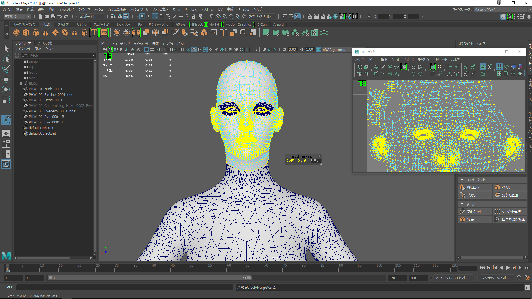Toggle the Outliner layout button in sidebar
Screen dimensions: 532x299
[6, 164]
